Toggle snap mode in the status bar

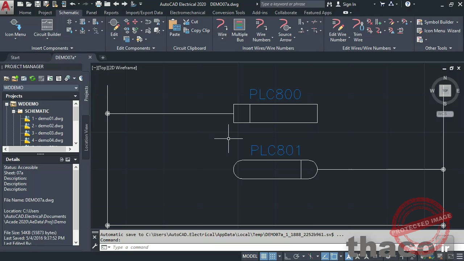[272, 256]
